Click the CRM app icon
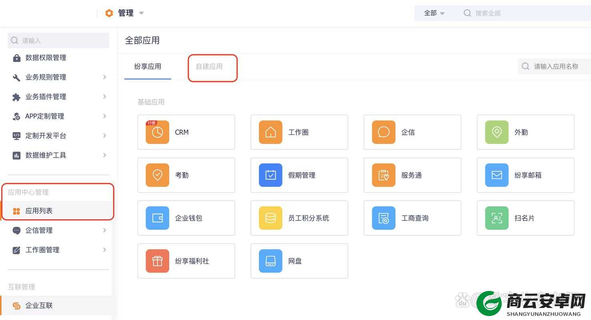 pyautogui.click(x=158, y=132)
